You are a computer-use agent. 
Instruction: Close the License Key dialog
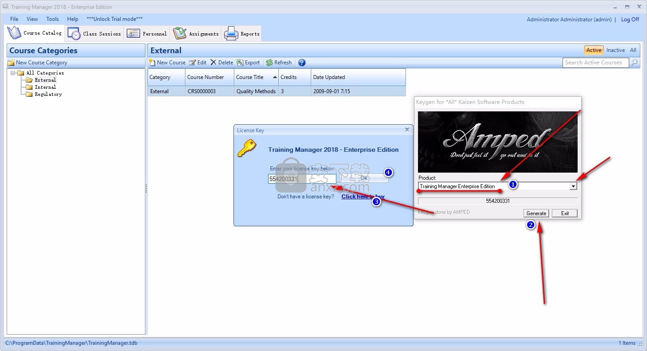[x=407, y=130]
